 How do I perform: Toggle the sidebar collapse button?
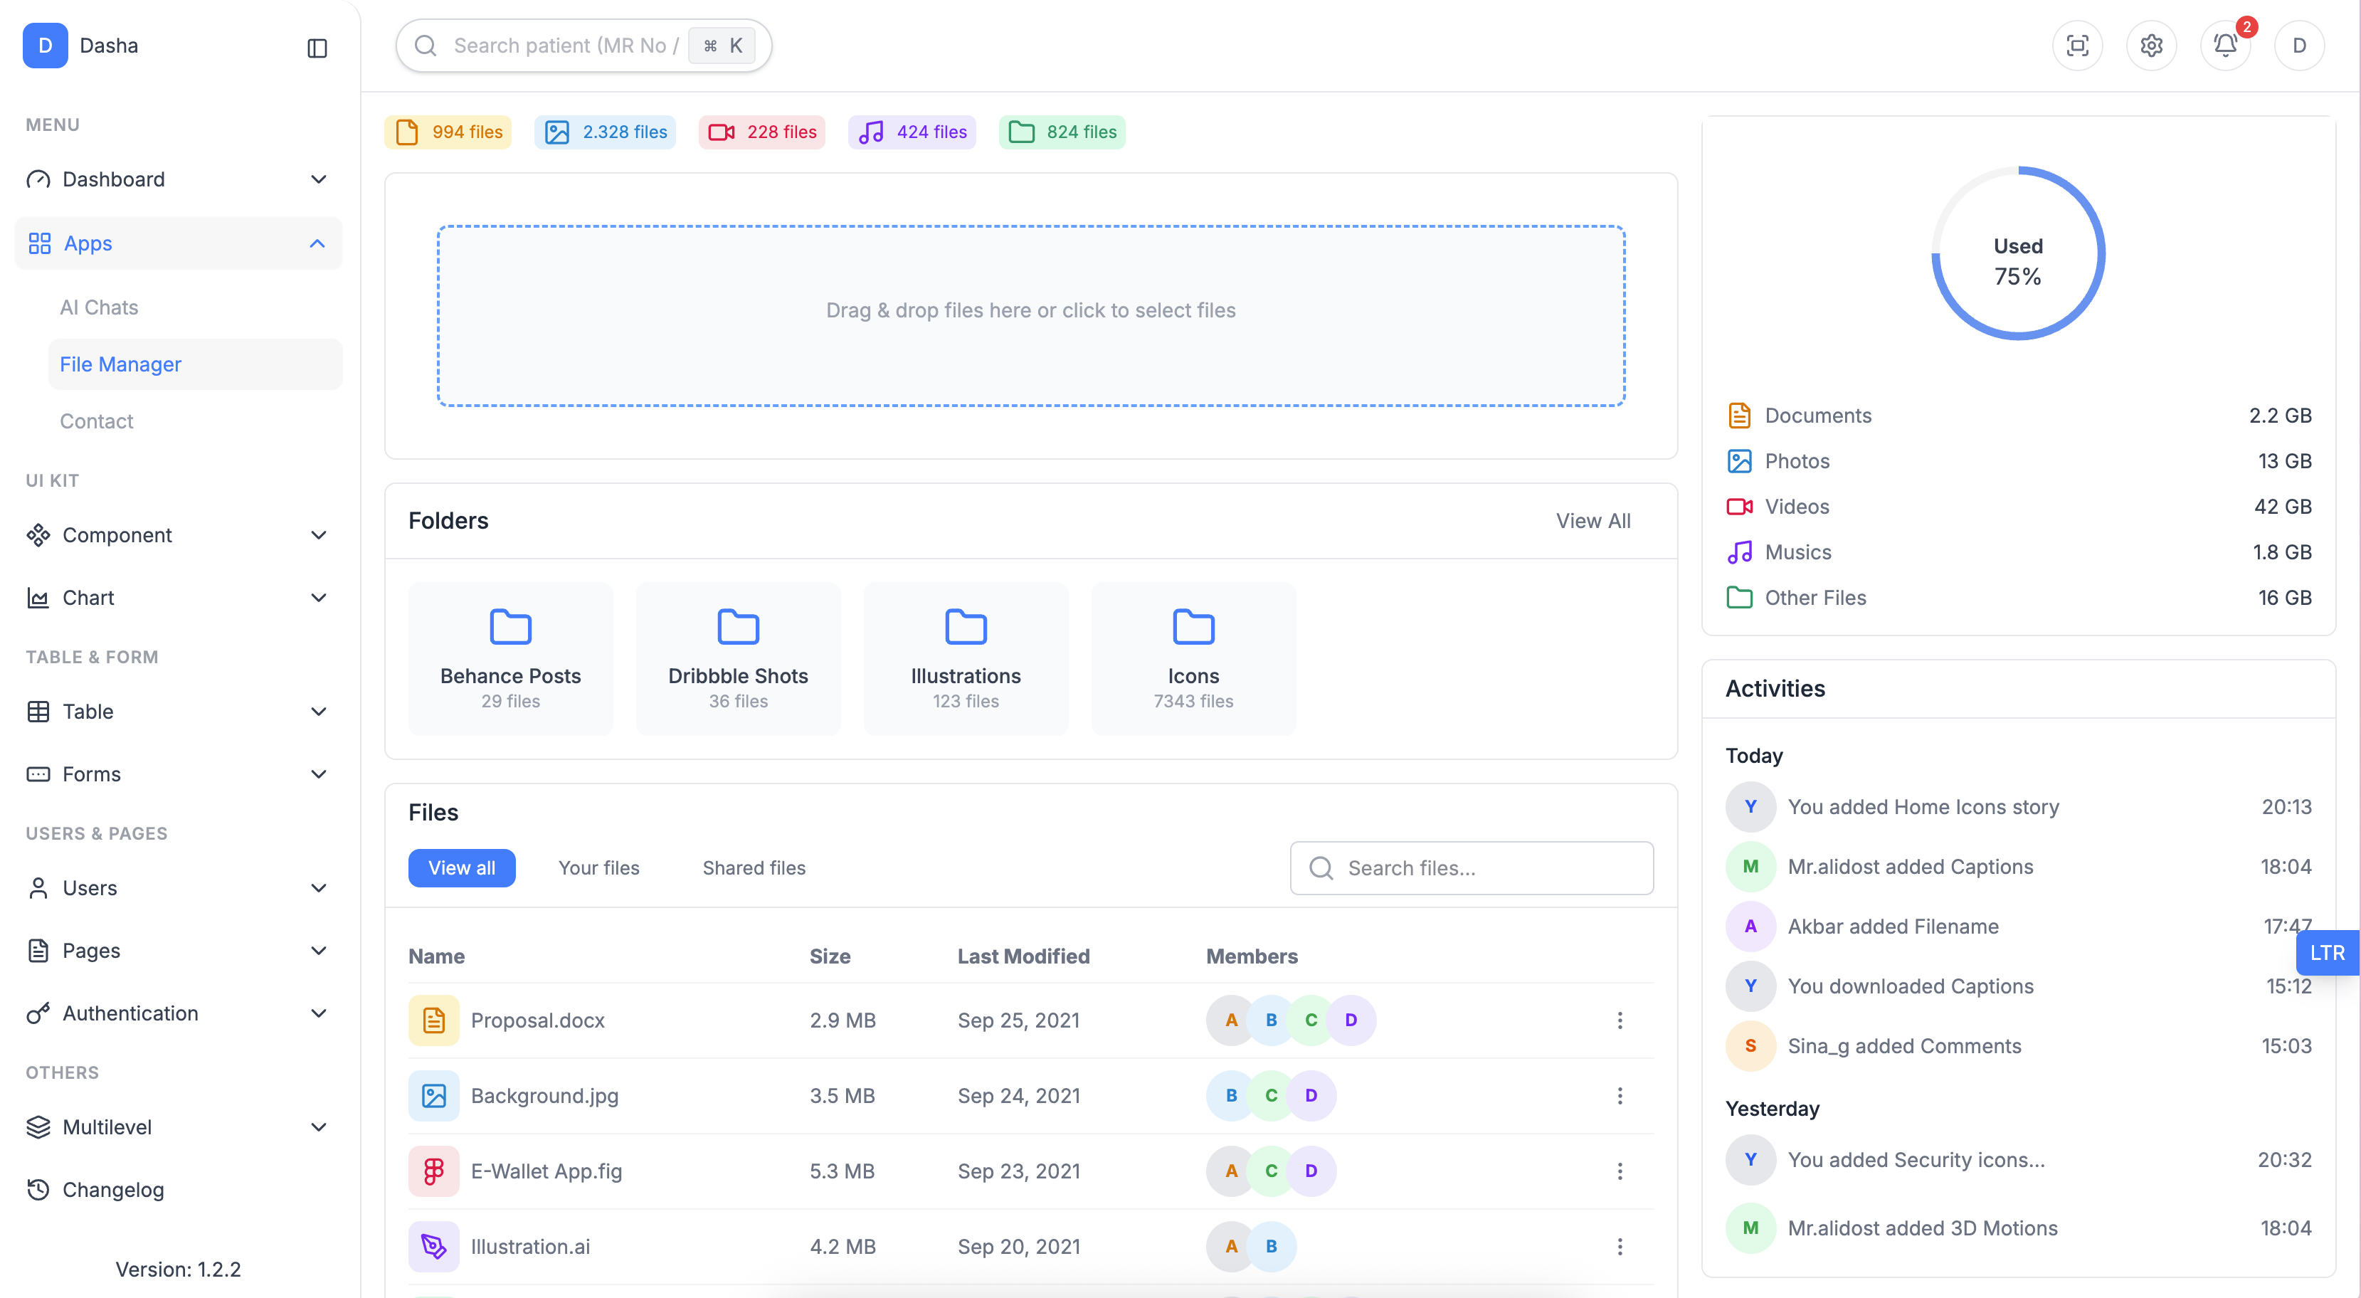(317, 48)
